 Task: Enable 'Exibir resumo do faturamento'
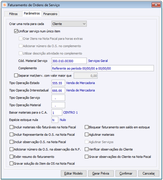[x=11, y=157]
